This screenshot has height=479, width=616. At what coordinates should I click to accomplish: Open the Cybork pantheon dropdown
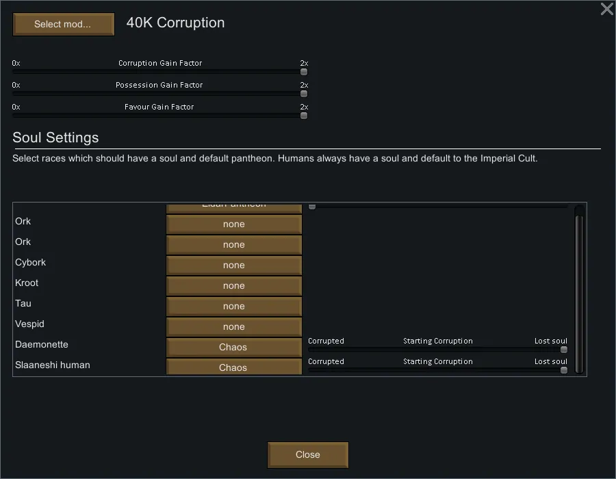tap(233, 266)
